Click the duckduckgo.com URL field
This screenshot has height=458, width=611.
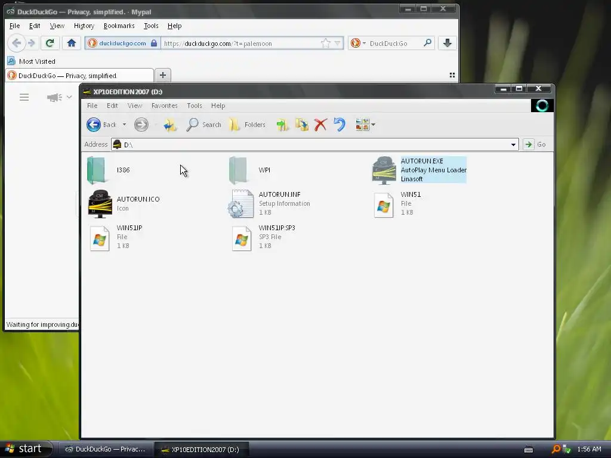[240, 43]
